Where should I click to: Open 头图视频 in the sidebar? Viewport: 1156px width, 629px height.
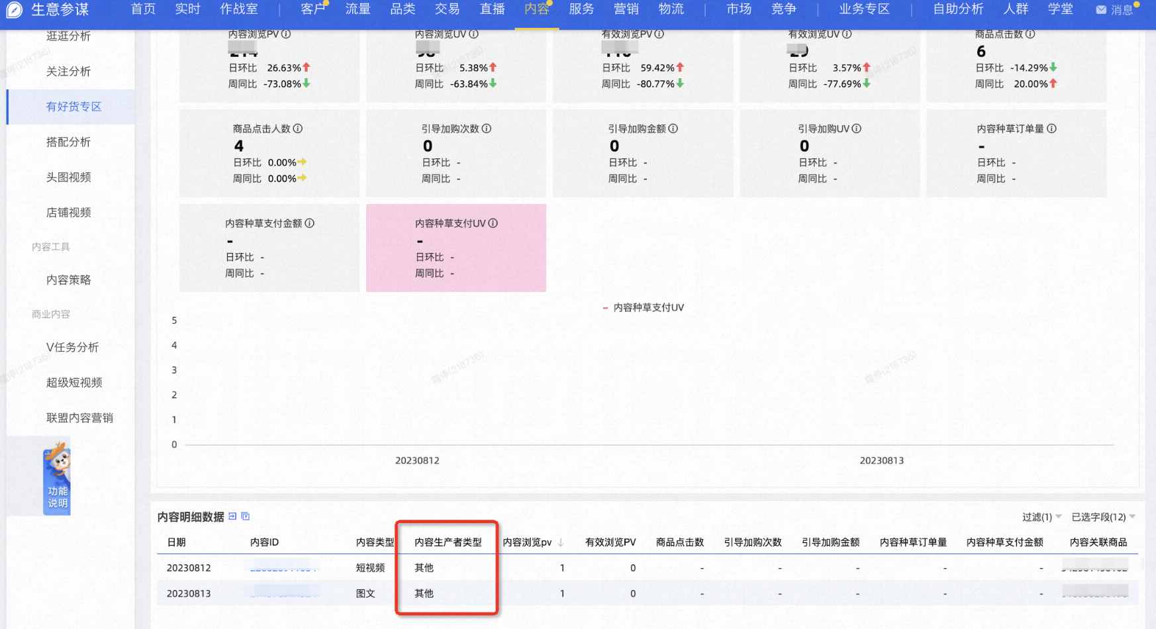tap(69, 177)
